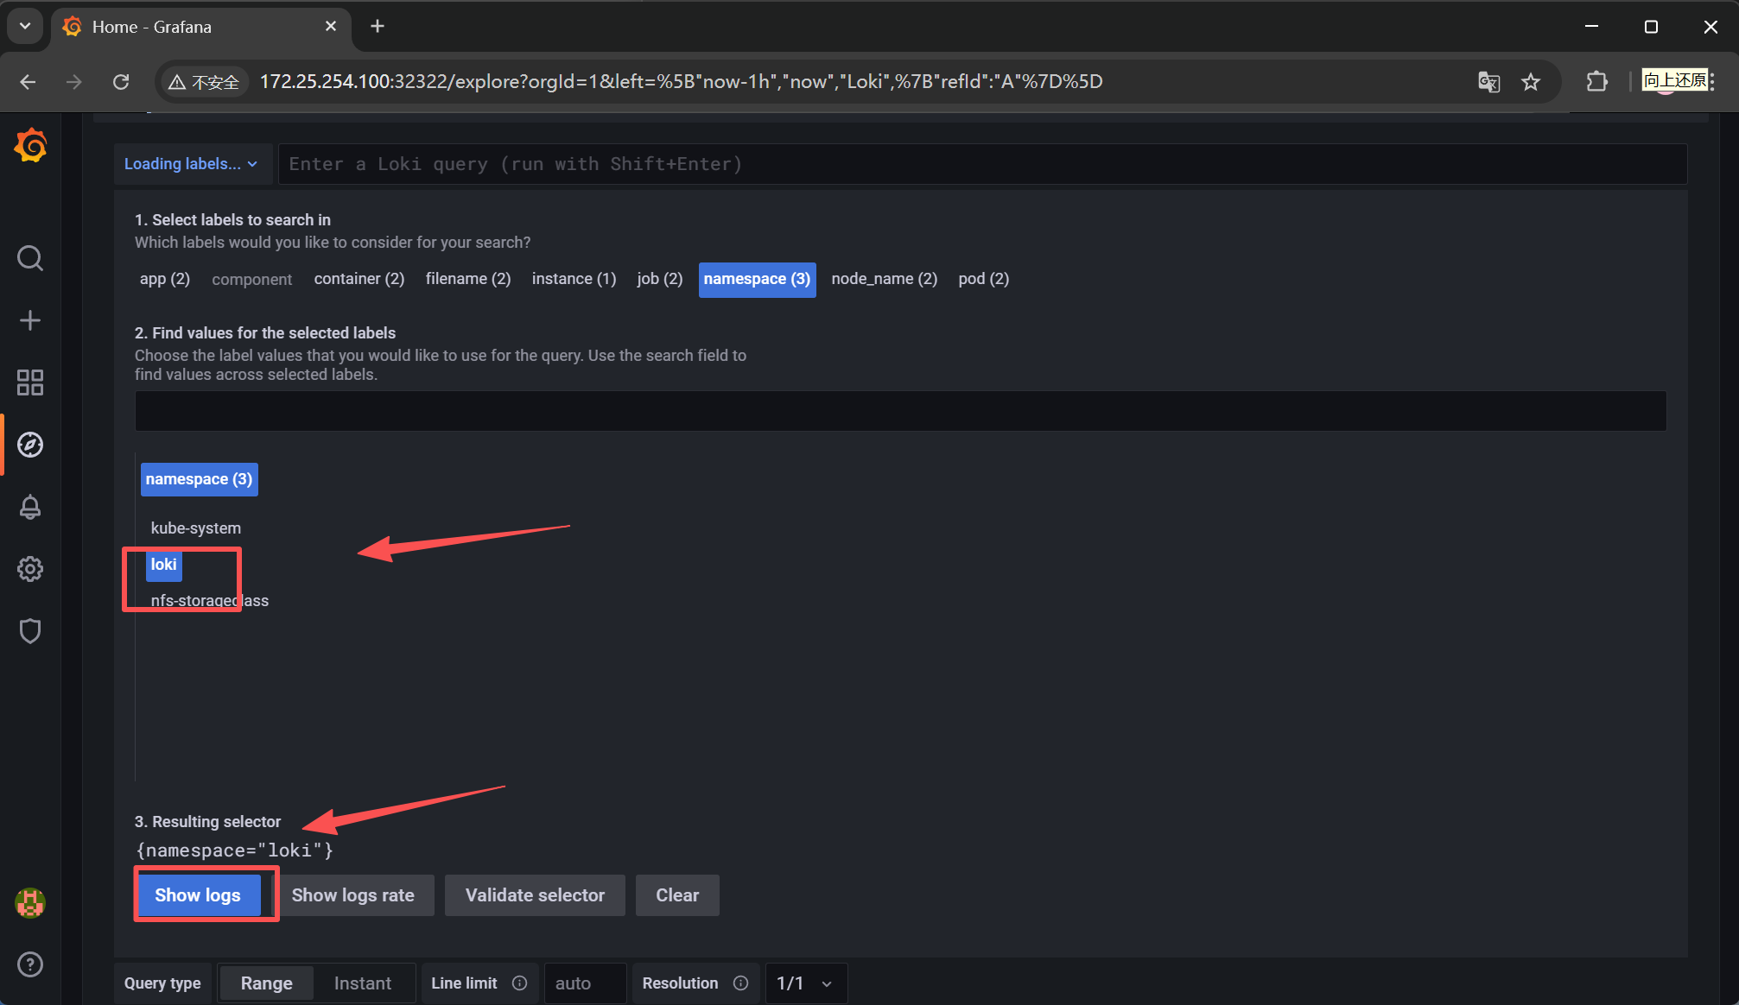Click the browser back arrow
Image resolution: width=1739 pixels, height=1005 pixels.
coord(28,82)
